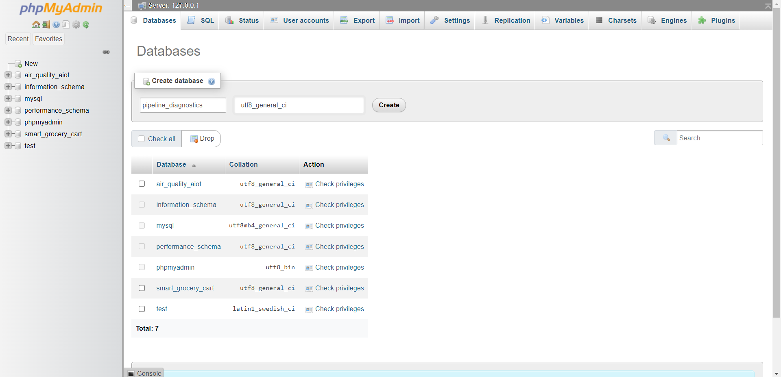Click the Create button
The width and height of the screenshot is (781, 377).
coord(389,105)
